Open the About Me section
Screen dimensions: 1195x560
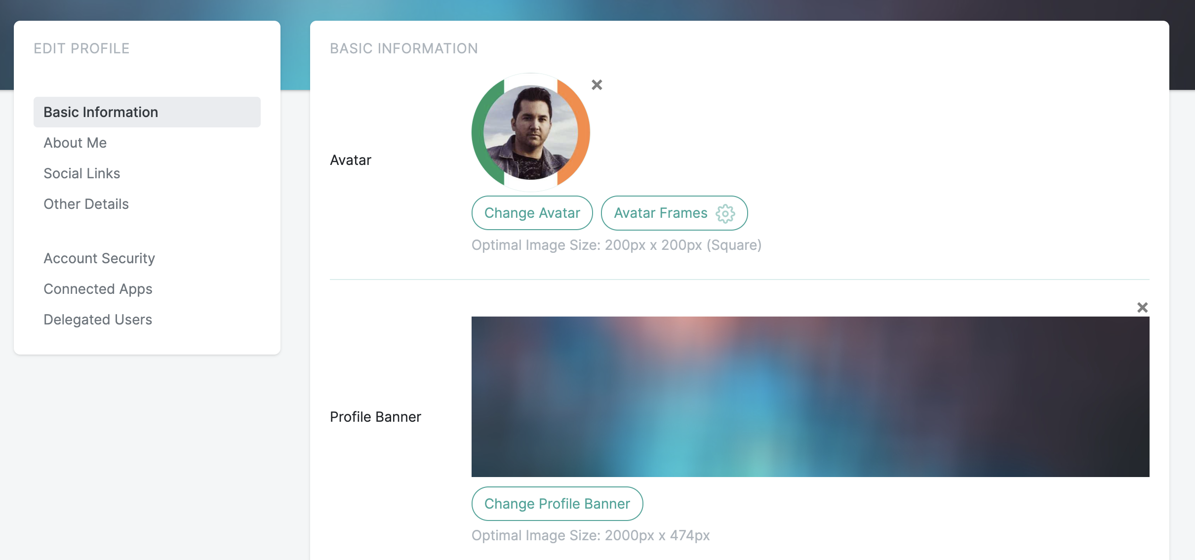75,143
